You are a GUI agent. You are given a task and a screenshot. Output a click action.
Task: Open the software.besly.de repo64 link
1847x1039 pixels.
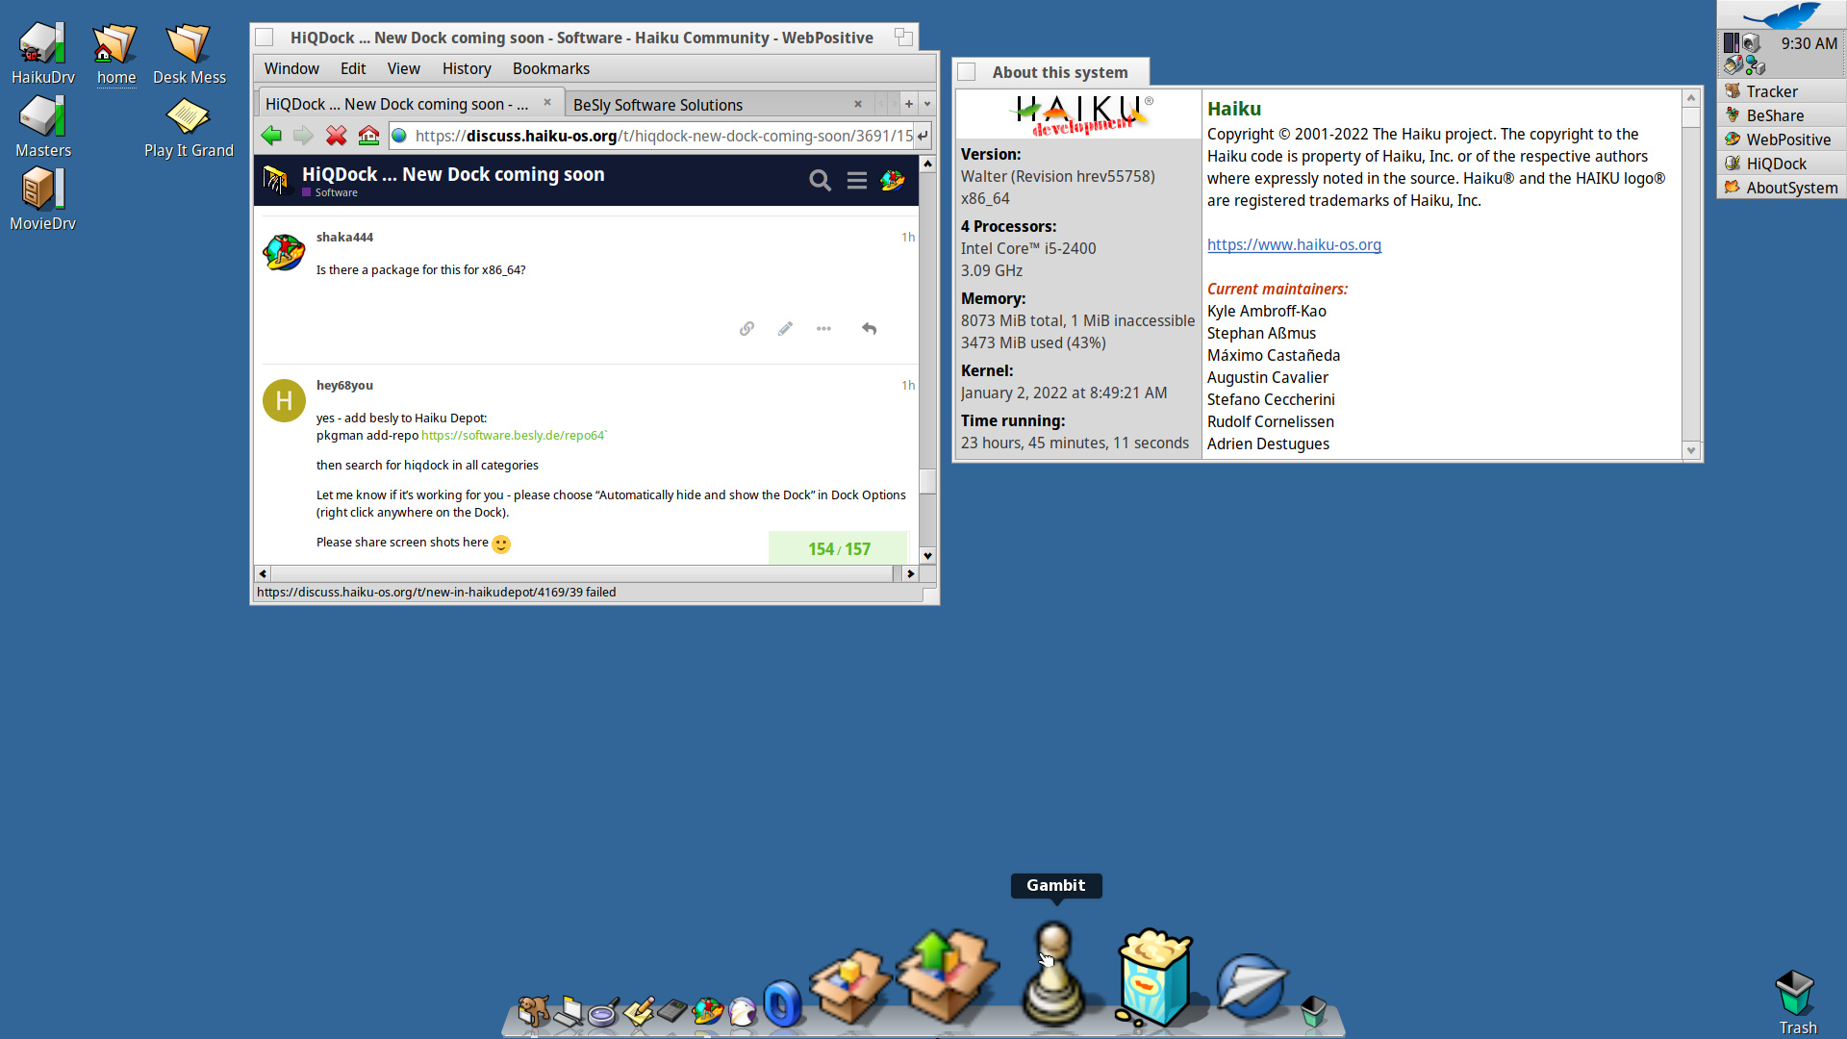click(513, 436)
